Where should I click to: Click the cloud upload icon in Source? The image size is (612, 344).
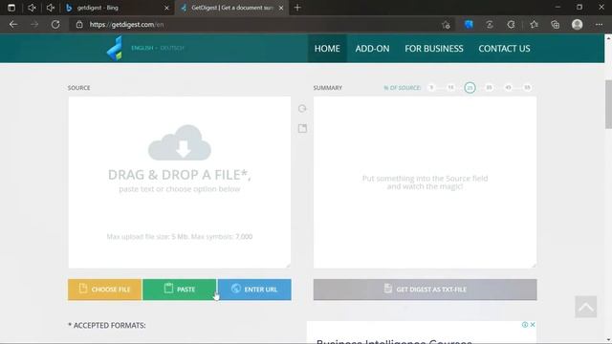click(180, 142)
